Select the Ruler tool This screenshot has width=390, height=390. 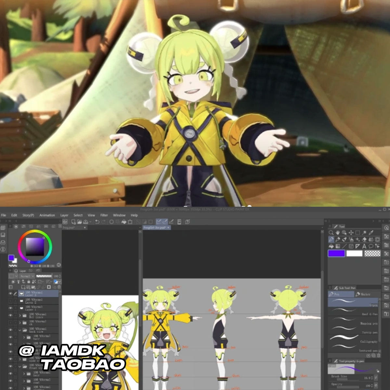357,246
